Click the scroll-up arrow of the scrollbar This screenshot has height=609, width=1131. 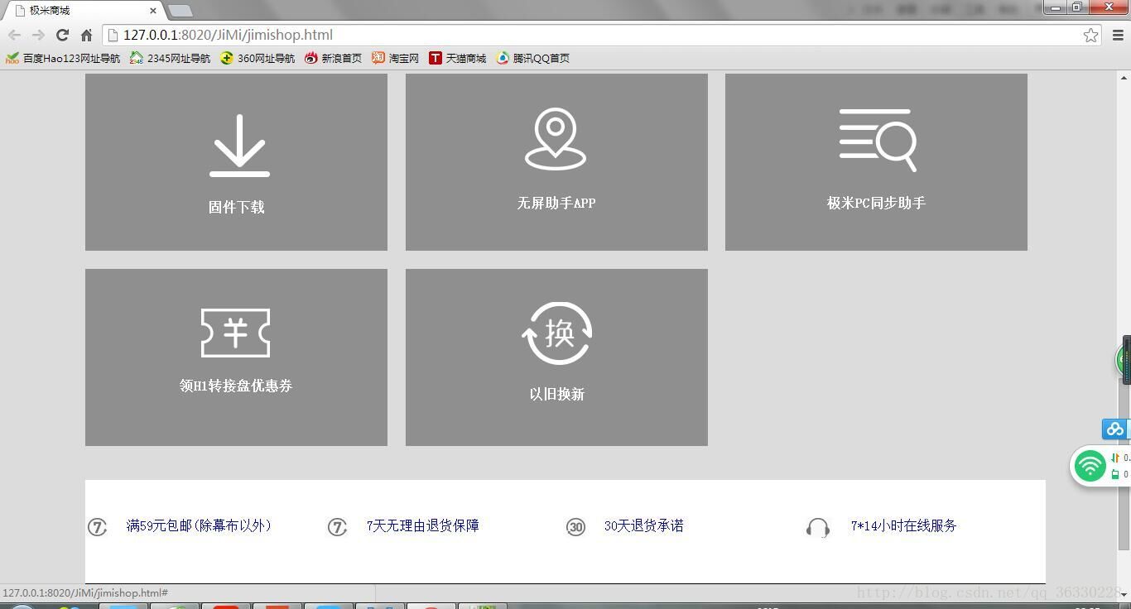[1124, 78]
